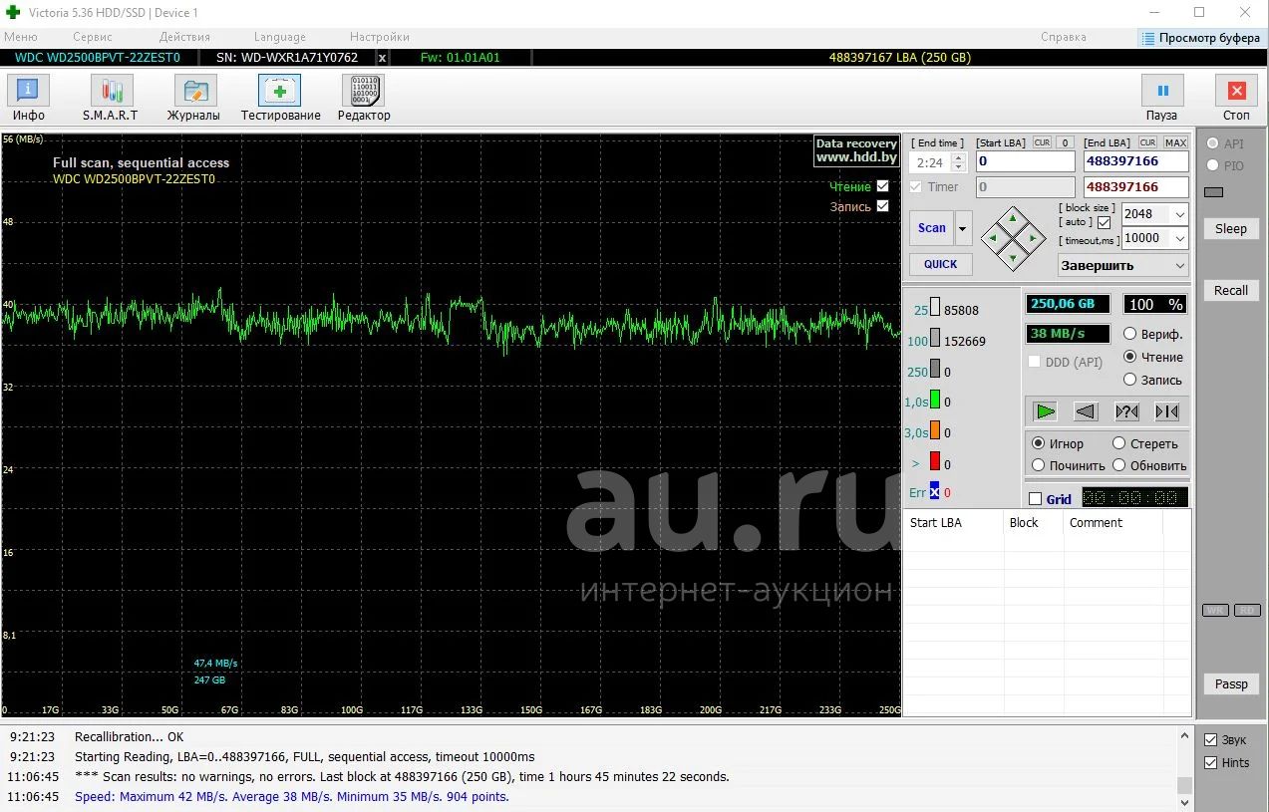Toggle the Звук sound checkbox
The height and width of the screenshot is (812, 1269).
(1210, 740)
